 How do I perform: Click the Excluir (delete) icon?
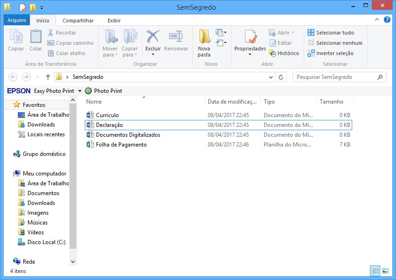tap(152, 42)
